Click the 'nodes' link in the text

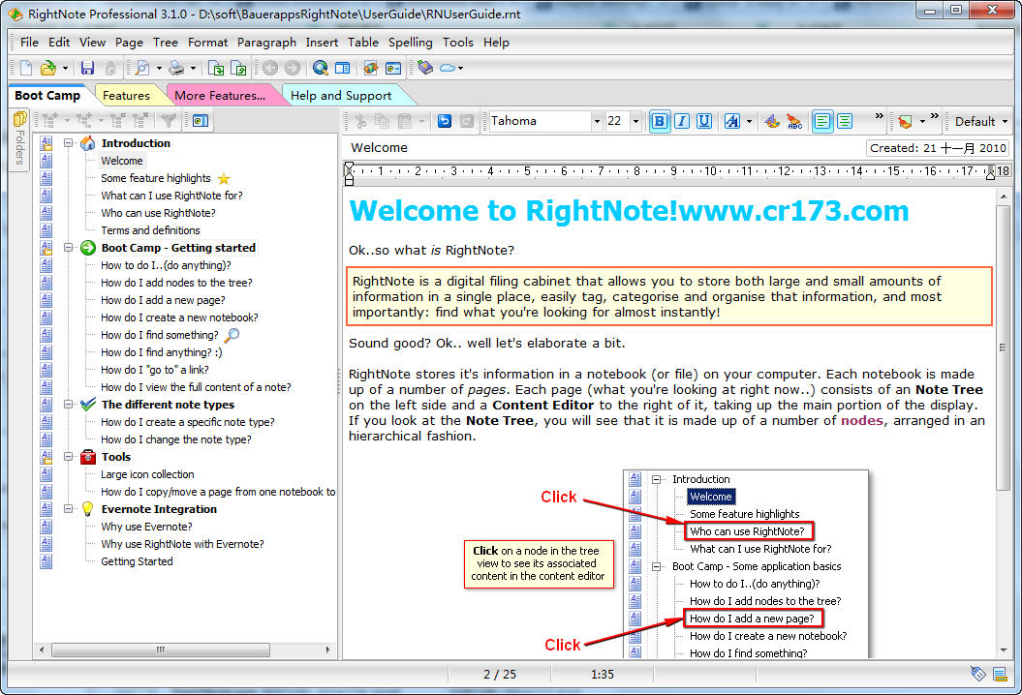point(861,420)
